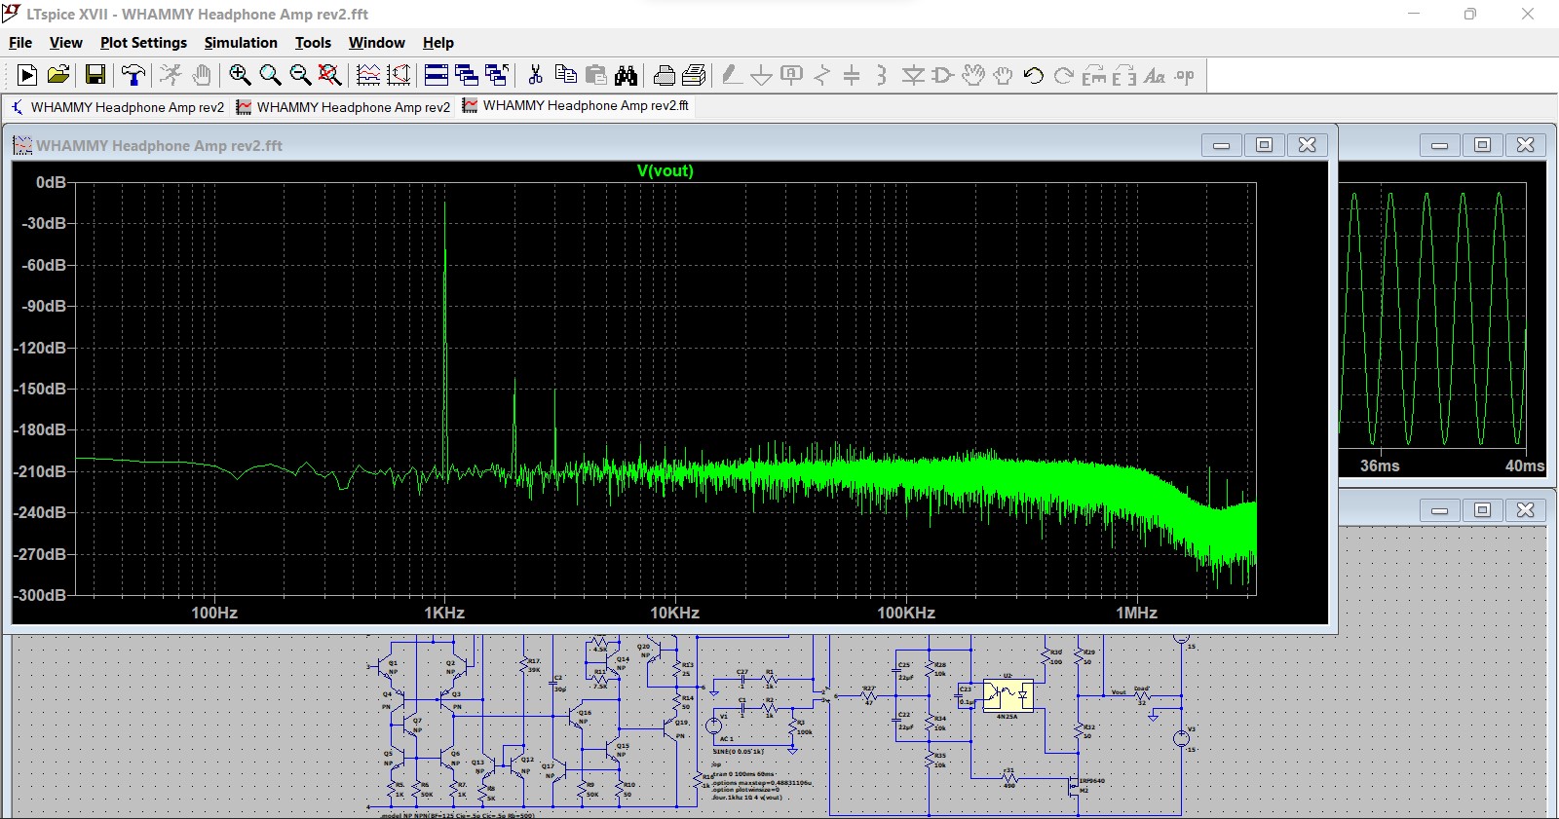The image size is (1559, 819).
Task: Open the Help menu
Action: click(438, 43)
